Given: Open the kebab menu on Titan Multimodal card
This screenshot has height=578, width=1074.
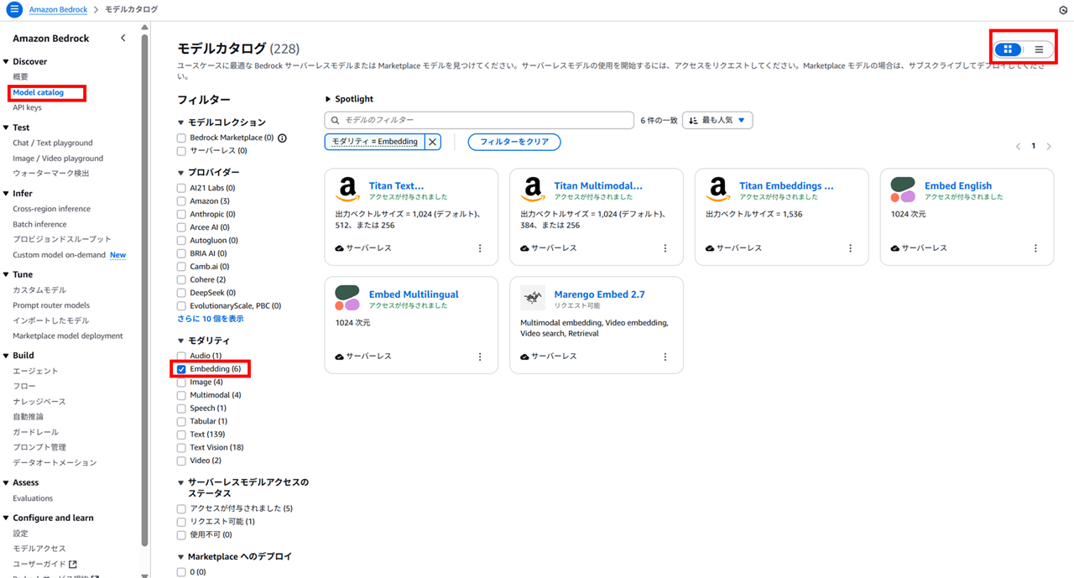Looking at the screenshot, I should (x=665, y=248).
